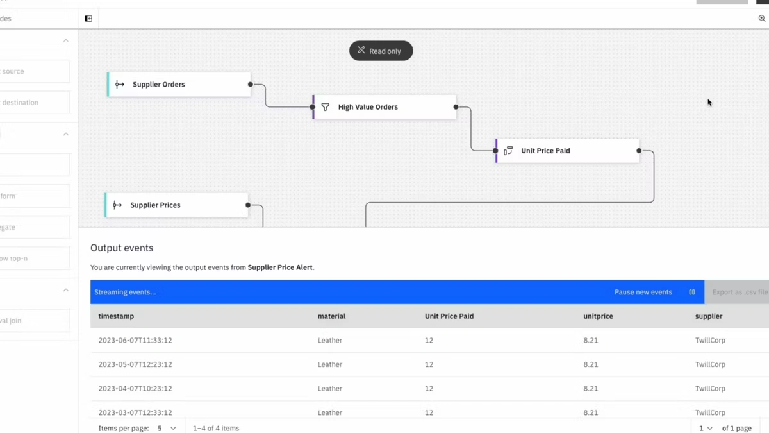This screenshot has height=433, width=769.
Task: Open the page number dropdown
Action: click(706, 428)
